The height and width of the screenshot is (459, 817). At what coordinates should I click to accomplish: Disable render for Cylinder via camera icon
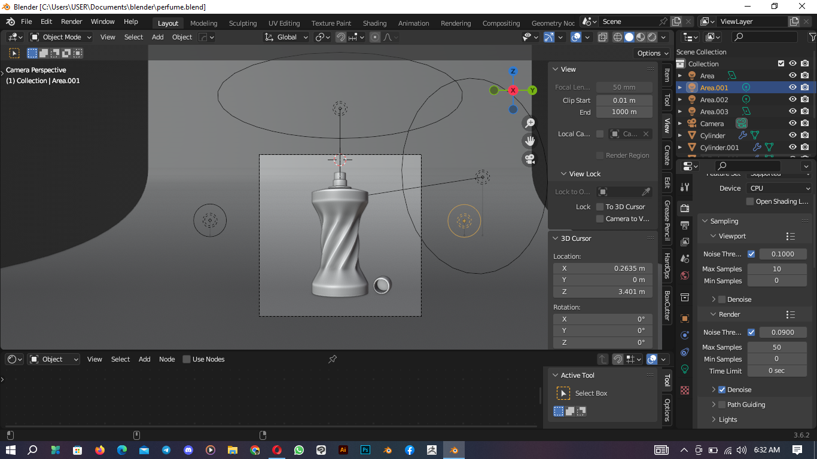click(805, 135)
